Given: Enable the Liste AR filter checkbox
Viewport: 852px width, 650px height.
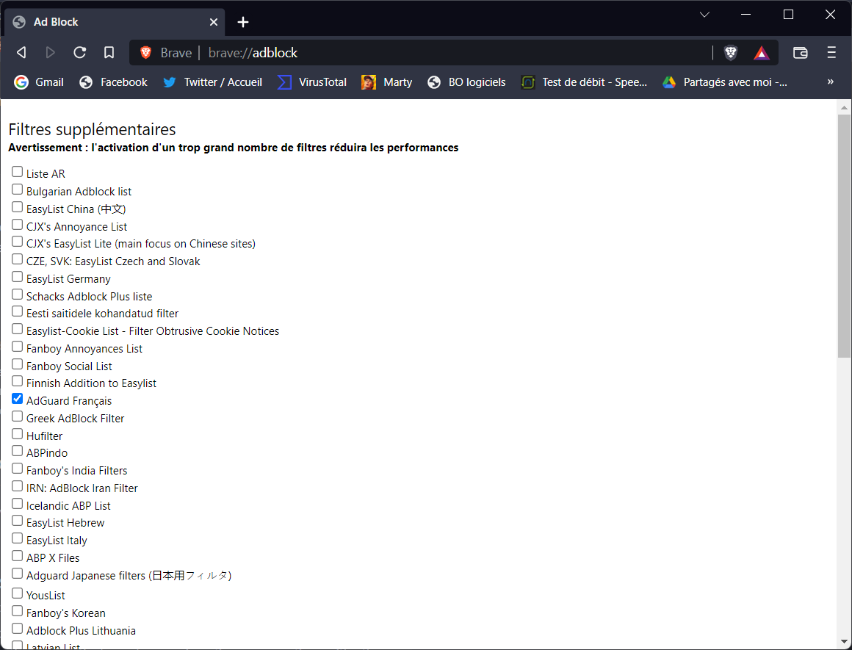Looking at the screenshot, I should (18, 173).
